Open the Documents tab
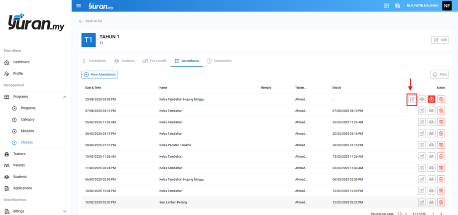 pos(220,61)
